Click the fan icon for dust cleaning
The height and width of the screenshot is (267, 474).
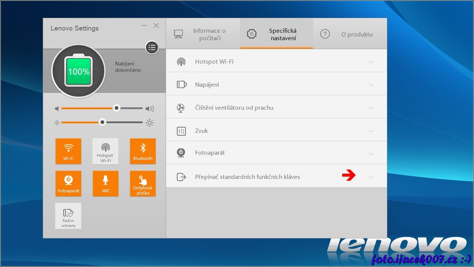coord(181,108)
